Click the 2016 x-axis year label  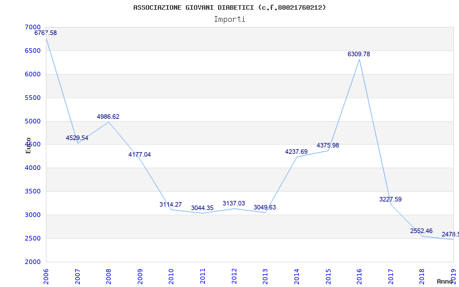tap(359, 277)
